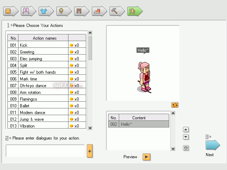Select Vibration action

click(x=47, y=126)
